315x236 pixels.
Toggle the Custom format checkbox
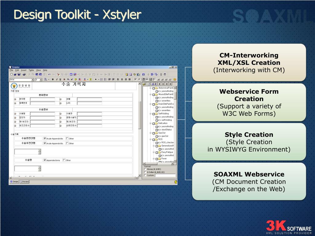coord(145,175)
